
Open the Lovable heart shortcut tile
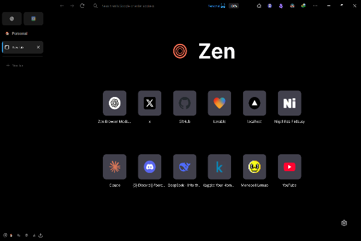220,103
